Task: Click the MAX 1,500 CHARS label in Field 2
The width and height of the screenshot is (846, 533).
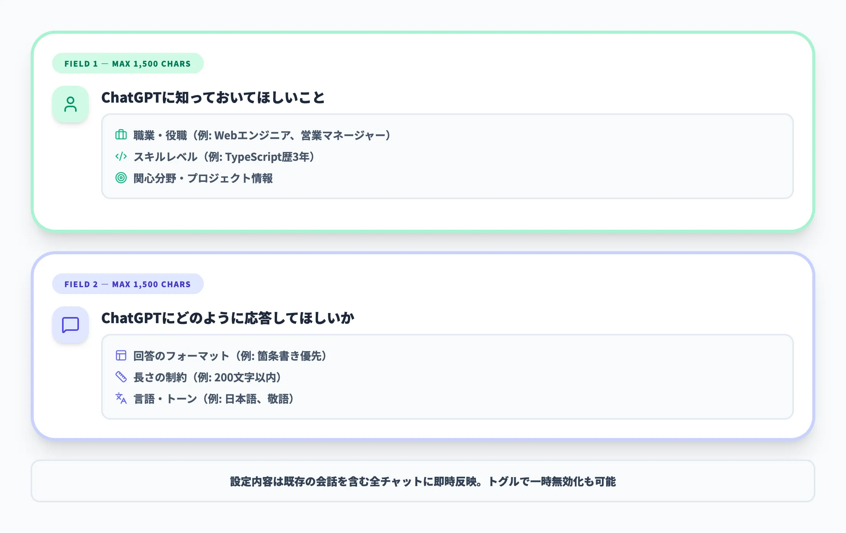Action: 151,284
